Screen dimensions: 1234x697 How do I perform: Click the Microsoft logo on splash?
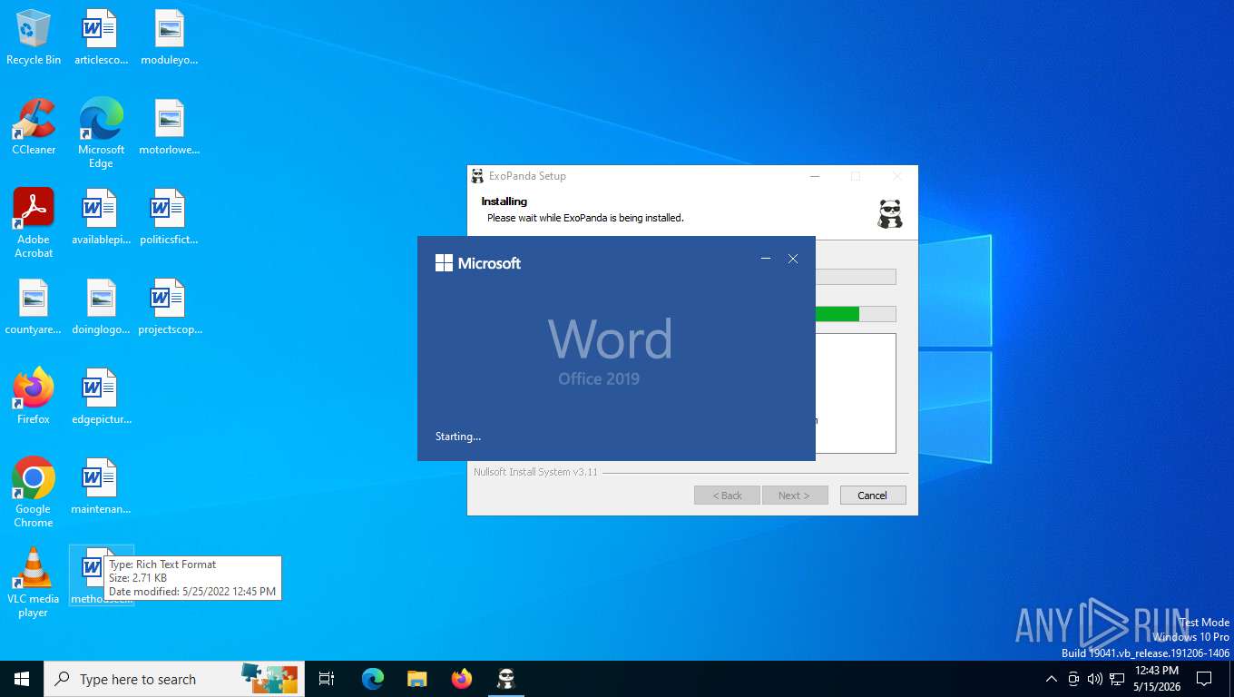pyautogui.click(x=478, y=263)
